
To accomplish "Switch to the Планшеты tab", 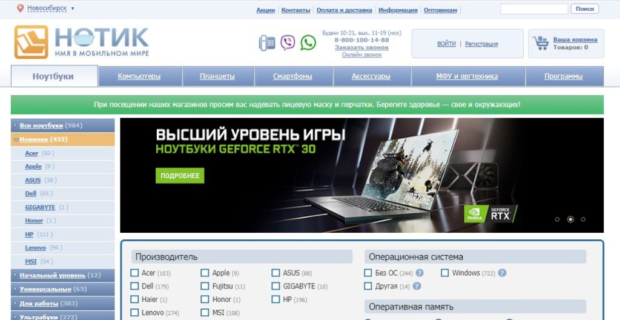I will [217, 76].
